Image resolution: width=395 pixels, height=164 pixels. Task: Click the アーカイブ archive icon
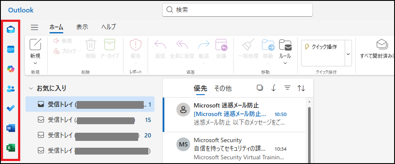click(110, 45)
